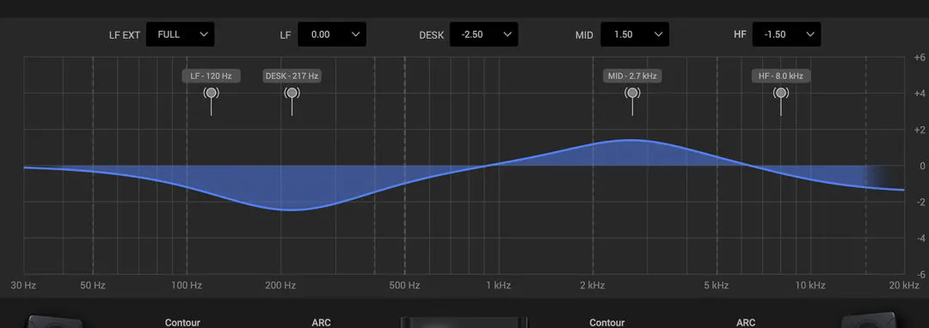The image size is (929, 328).
Task: Select the LF 120 Hz band handle
Action: click(x=211, y=93)
